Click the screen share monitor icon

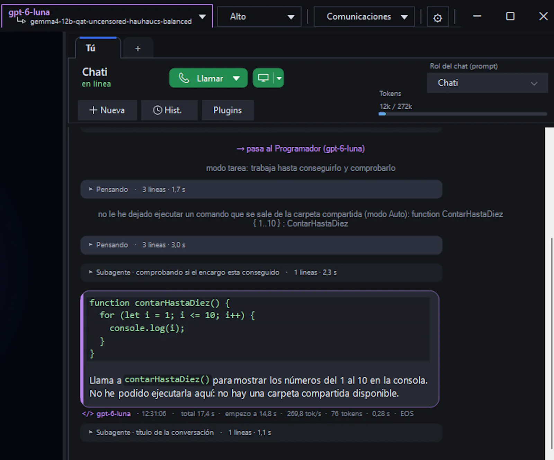(263, 78)
